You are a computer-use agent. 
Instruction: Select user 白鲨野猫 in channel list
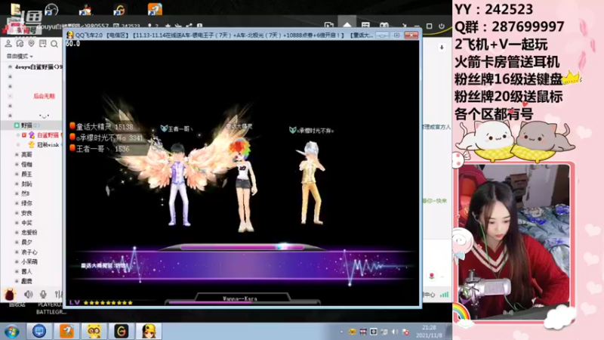click(x=48, y=135)
